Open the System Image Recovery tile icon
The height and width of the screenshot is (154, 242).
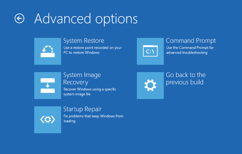click(48, 86)
